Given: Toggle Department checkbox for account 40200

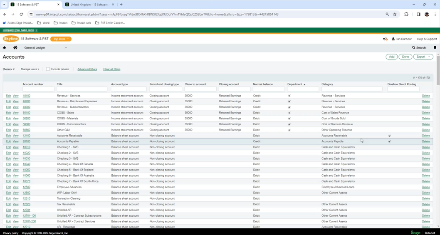Looking at the screenshot, I should coord(289,101).
